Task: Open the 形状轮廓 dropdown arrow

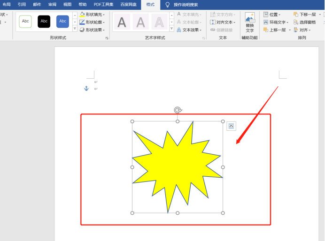Action: pos(104,23)
